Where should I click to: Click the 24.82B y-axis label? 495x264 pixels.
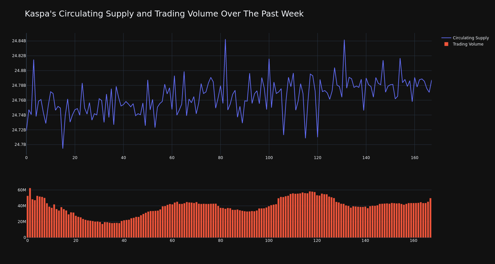click(x=19, y=56)
